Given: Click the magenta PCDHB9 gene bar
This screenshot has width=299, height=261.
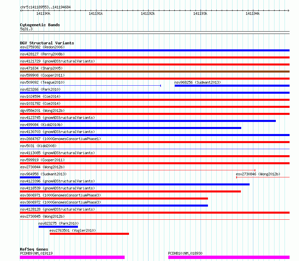Looking at the screenshot, I should (x=72, y=257).
